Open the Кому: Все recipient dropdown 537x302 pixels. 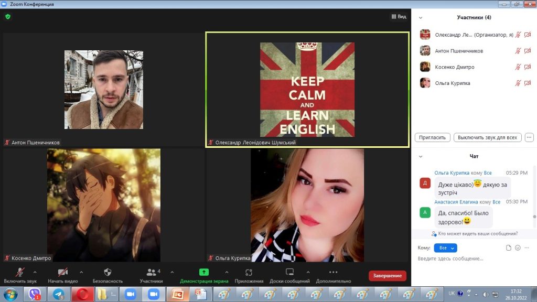click(445, 247)
